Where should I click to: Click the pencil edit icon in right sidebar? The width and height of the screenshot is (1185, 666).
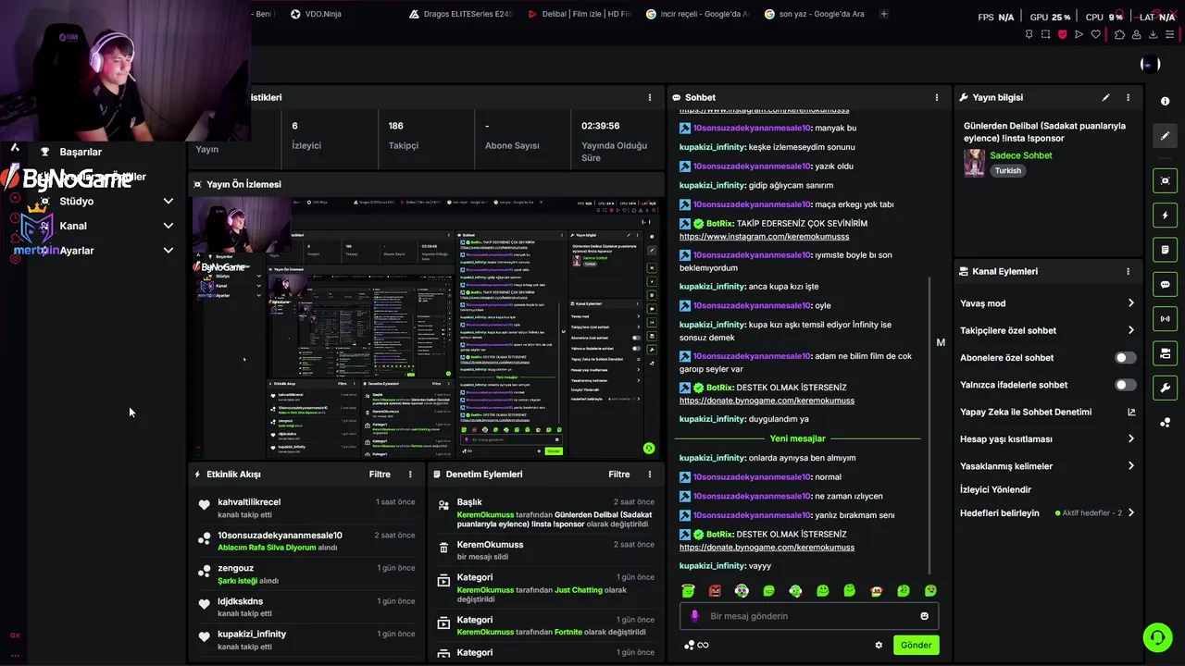point(1165,135)
